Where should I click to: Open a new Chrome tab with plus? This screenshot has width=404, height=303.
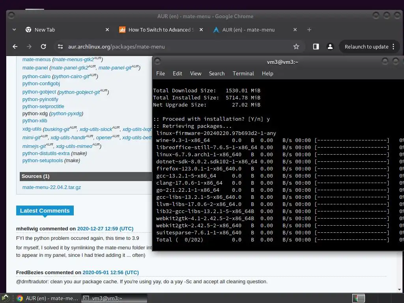pyautogui.click(x=309, y=30)
